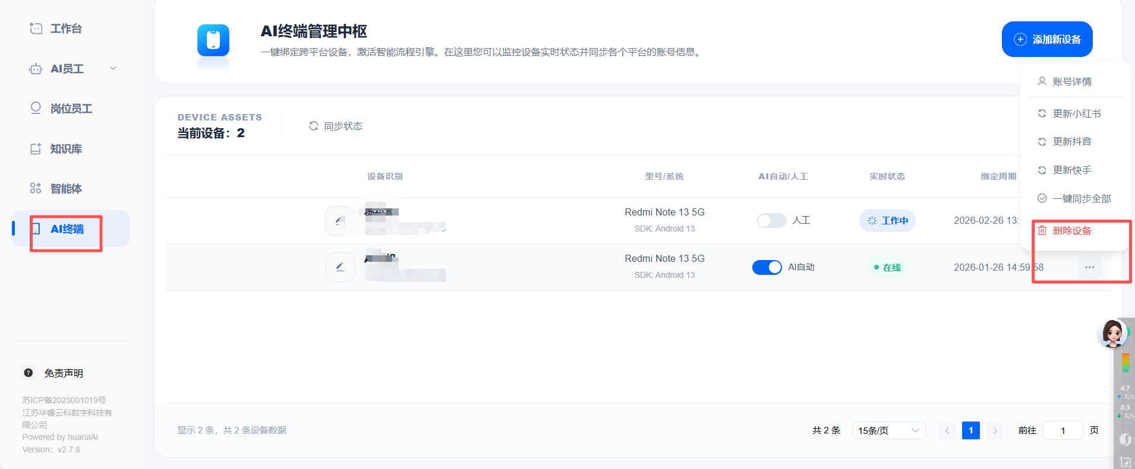Click the 添加新设备 button
The image size is (1135, 469).
point(1047,39)
